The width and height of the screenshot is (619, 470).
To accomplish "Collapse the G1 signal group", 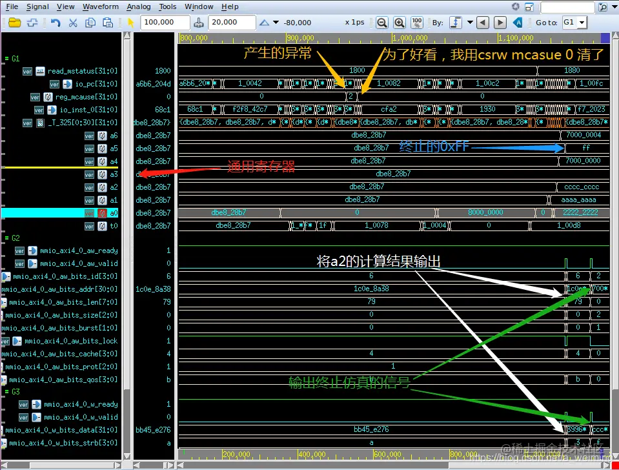I will coord(6,59).
